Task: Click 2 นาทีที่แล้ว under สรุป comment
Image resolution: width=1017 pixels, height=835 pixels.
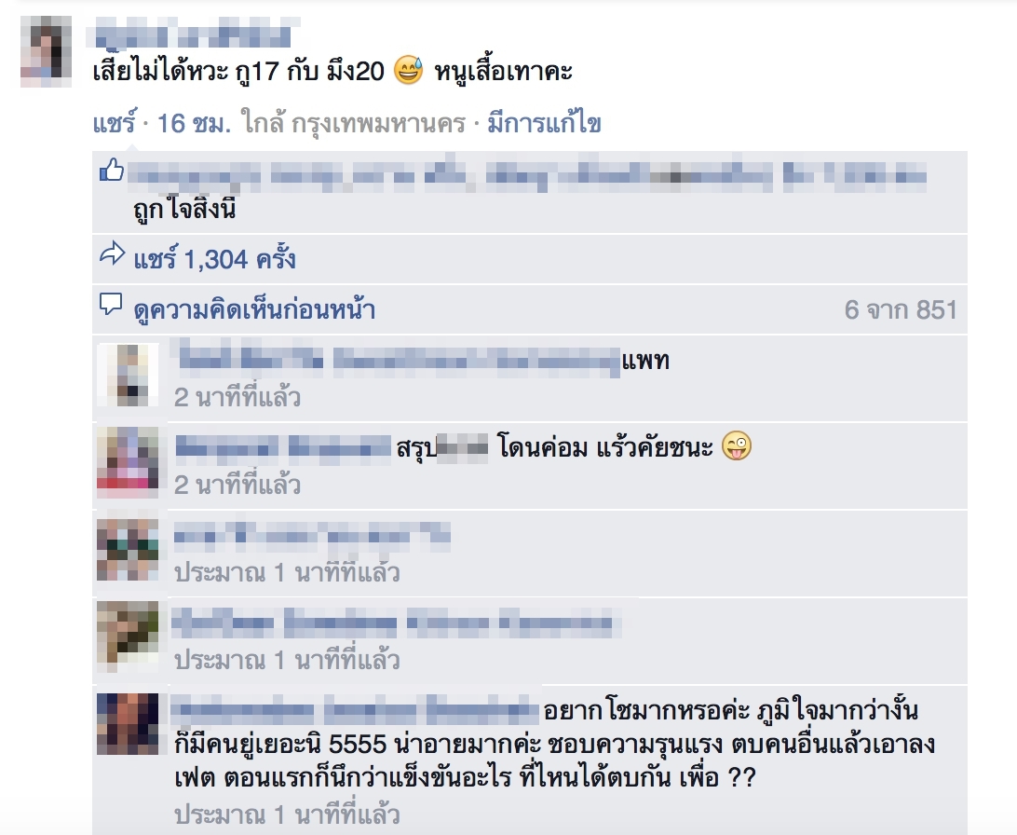Action: click(x=237, y=485)
